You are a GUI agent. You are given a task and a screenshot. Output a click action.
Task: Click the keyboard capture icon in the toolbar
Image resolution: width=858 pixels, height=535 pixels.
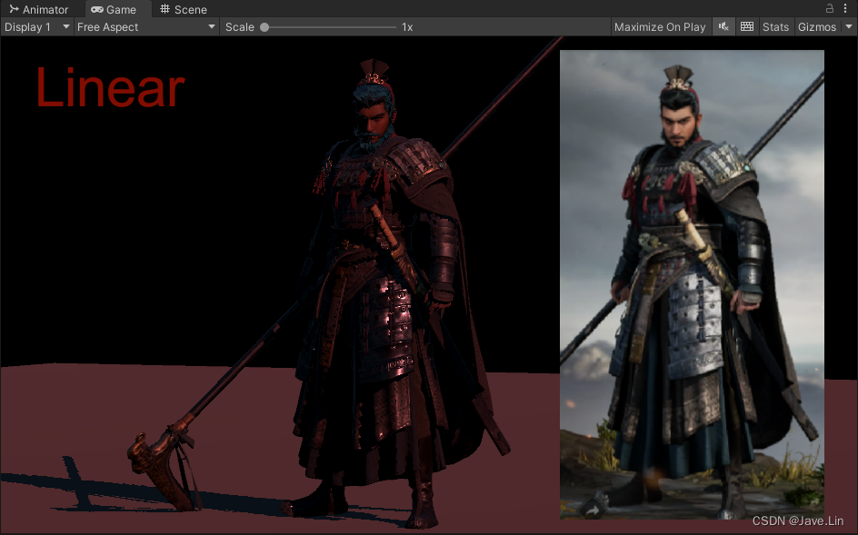pyautogui.click(x=746, y=26)
